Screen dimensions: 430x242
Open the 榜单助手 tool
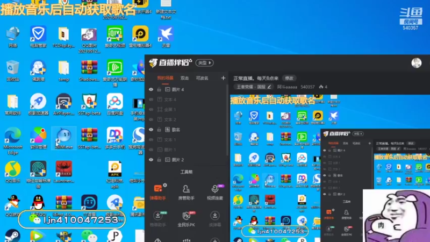point(158,219)
